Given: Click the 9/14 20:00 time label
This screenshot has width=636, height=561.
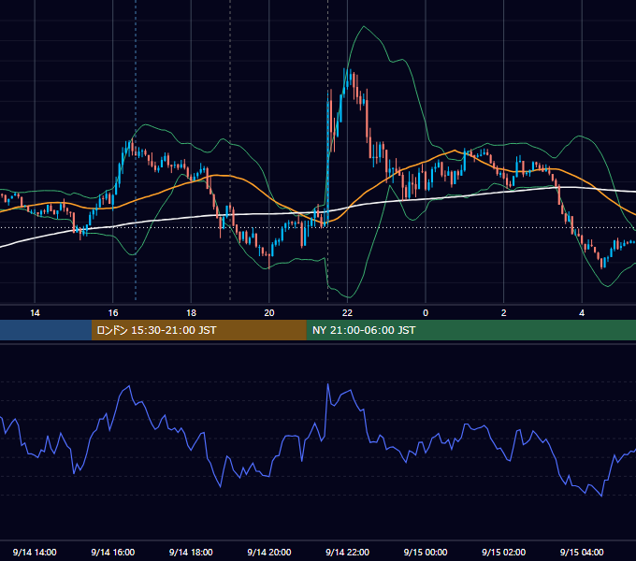Looking at the screenshot, I should point(269,552).
